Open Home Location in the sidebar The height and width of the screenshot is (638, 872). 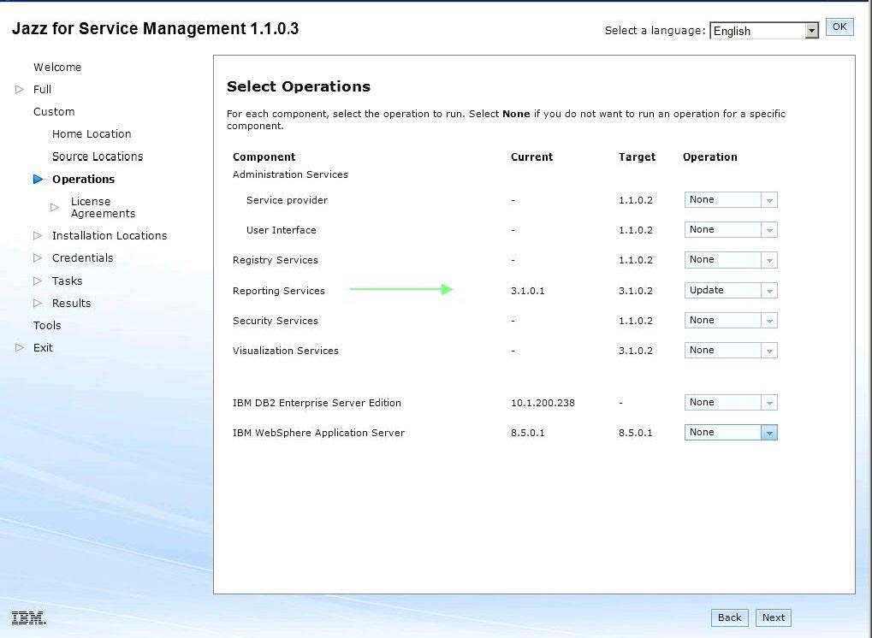pos(92,134)
